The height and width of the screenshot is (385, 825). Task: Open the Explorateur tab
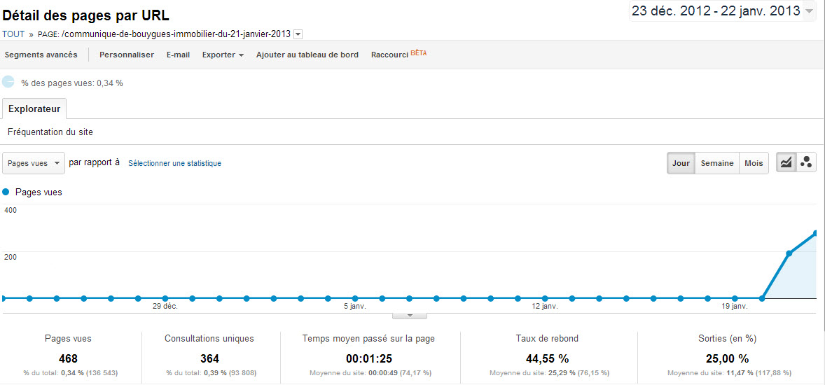click(x=34, y=109)
